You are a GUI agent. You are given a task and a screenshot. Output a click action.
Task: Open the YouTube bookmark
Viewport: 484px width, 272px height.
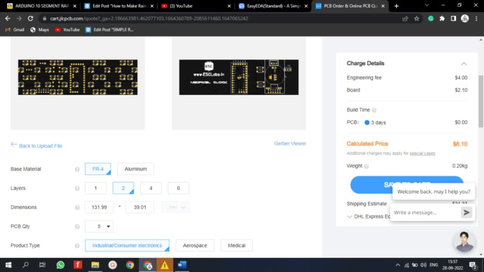coord(67,30)
